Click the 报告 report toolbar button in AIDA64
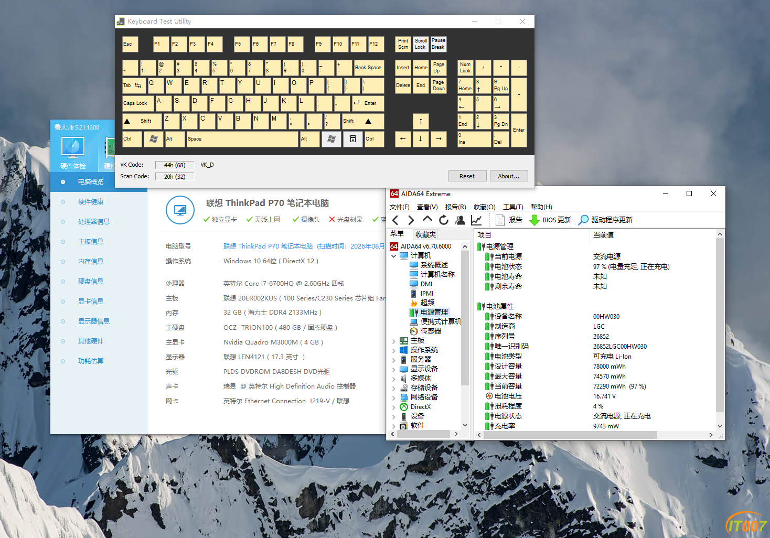The image size is (770, 538). pyautogui.click(x=509, y=220)
